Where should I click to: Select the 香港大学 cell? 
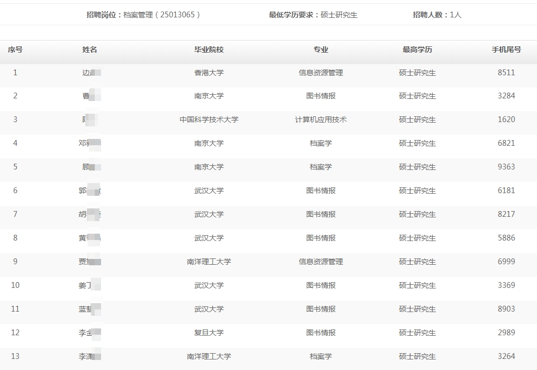pos(209,73)
